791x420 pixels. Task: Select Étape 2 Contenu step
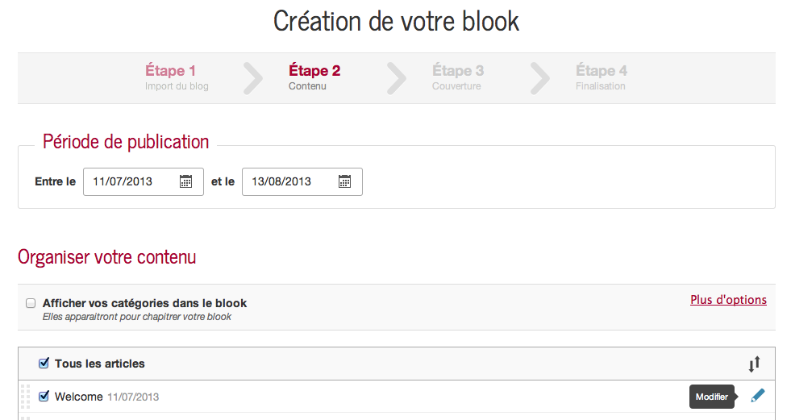pyautogui.click(x=314, y=77)
